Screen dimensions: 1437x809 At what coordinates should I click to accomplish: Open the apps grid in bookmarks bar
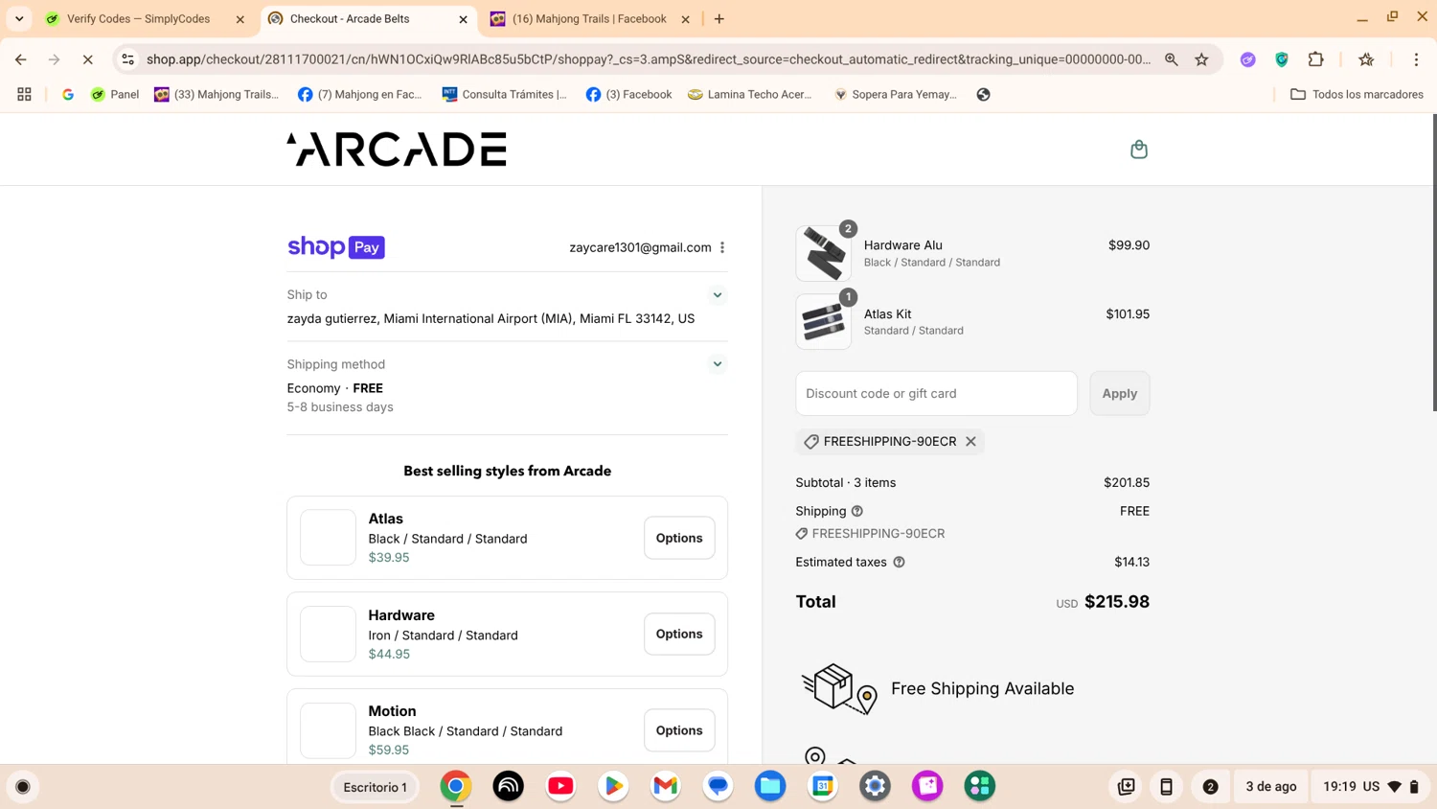24,95
